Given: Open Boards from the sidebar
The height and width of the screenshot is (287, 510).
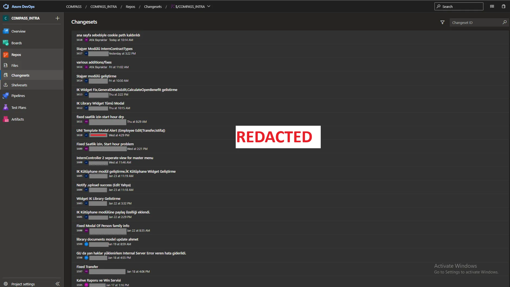Looking at the screenshot, I should (17, 43).
